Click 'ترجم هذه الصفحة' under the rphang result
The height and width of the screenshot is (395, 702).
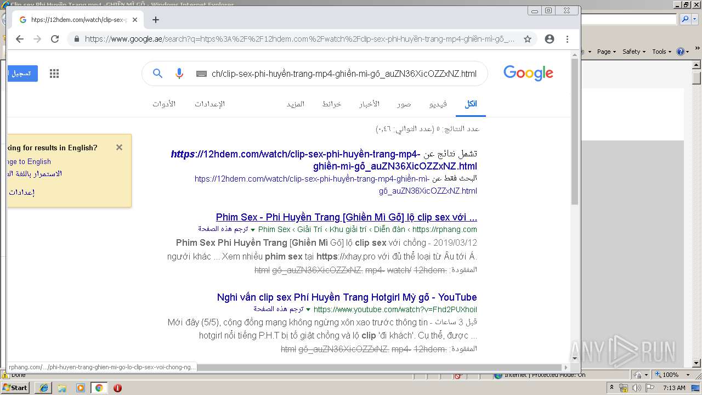tap(223, 229)
